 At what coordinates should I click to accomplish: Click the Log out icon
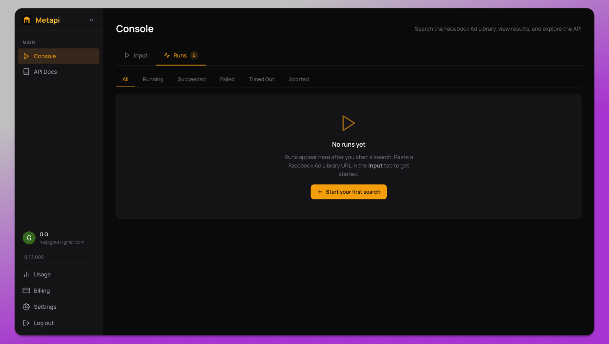pyautogui.click(x=26, y=323)
